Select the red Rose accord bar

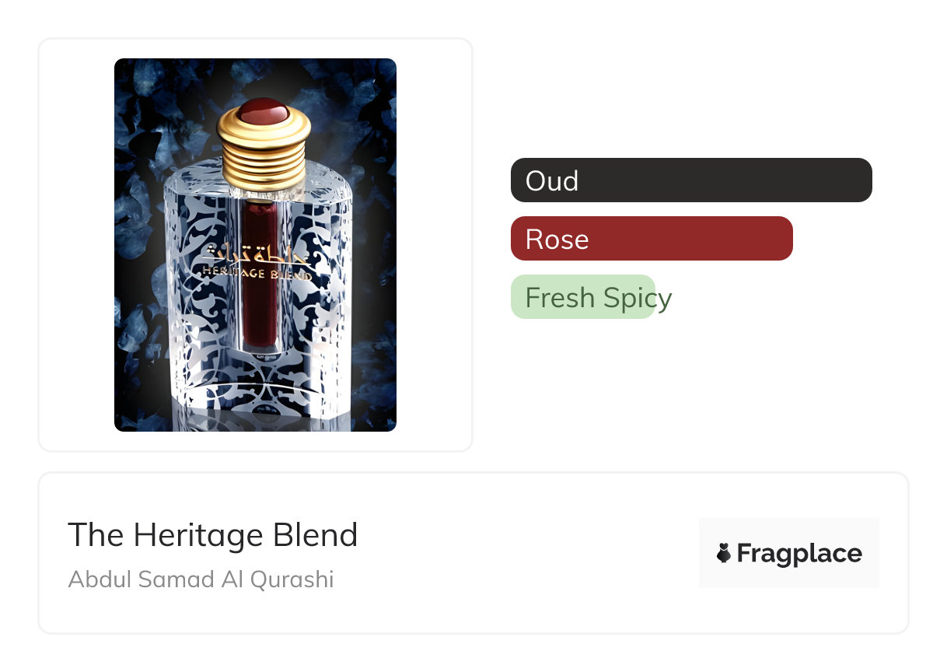point(652,239)
